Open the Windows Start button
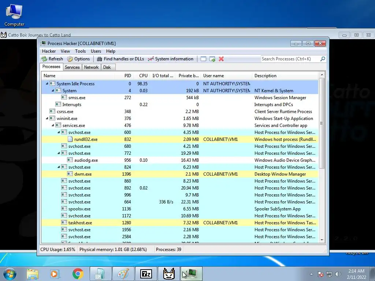This screenshot has width=375, height=281. 10,274
